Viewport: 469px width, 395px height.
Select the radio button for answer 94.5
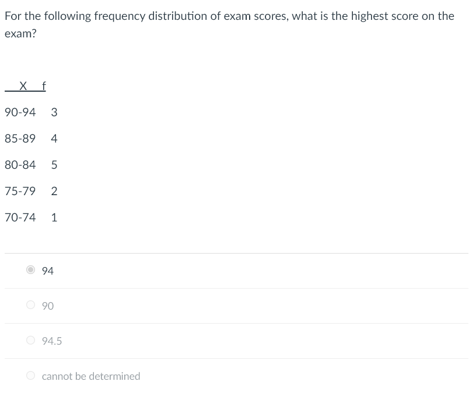(x=30, y=340)
